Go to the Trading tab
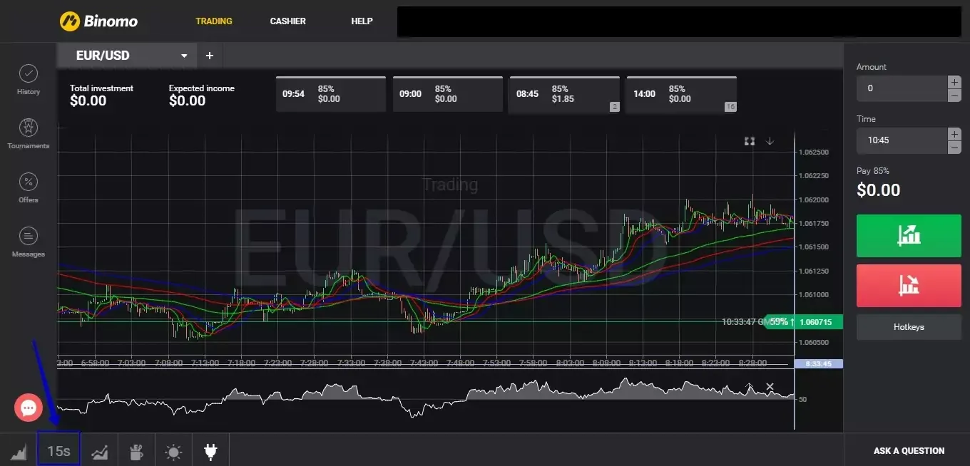970x466 pixels. click(214, 21)
